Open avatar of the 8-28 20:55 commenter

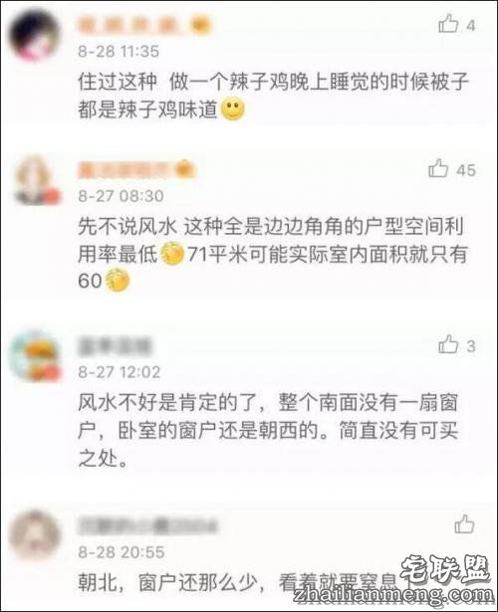pyautogui.click(x=35, y=535)
